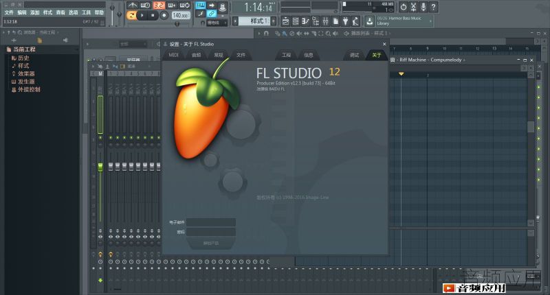550x295 pixels.
Task: Click the question mark help icon
Action: pyautogui.click(x=434, y=7)
